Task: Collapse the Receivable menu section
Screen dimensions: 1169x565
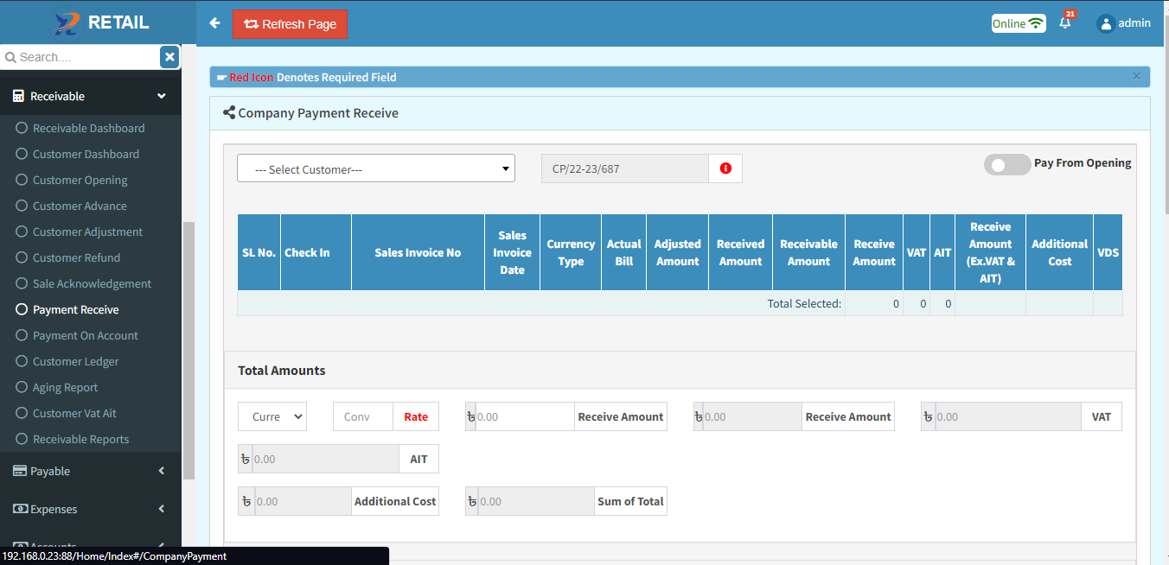Action: pyautogui.click(x=161, y=96)
